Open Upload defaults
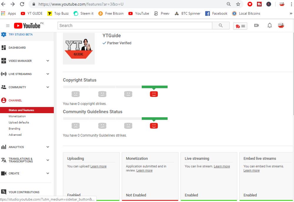 pos(19,123)
